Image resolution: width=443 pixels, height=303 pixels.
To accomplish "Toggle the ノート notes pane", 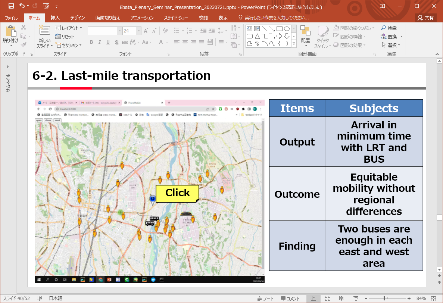I will 265,299.
